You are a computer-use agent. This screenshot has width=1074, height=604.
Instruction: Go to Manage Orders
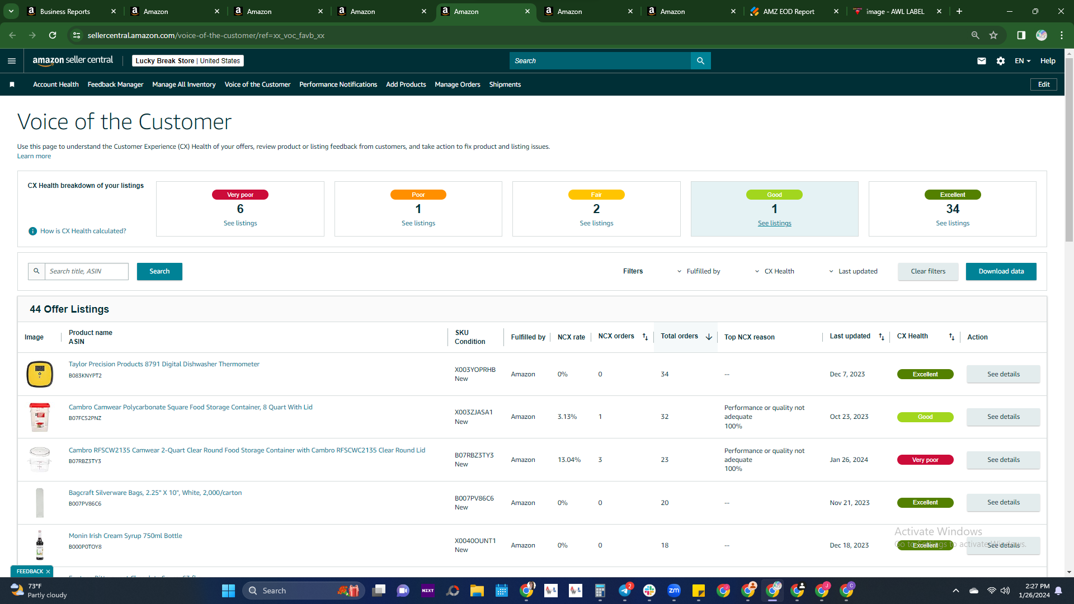[x=458, y=84]
